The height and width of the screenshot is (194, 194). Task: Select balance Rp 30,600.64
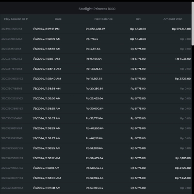point(95,109)
